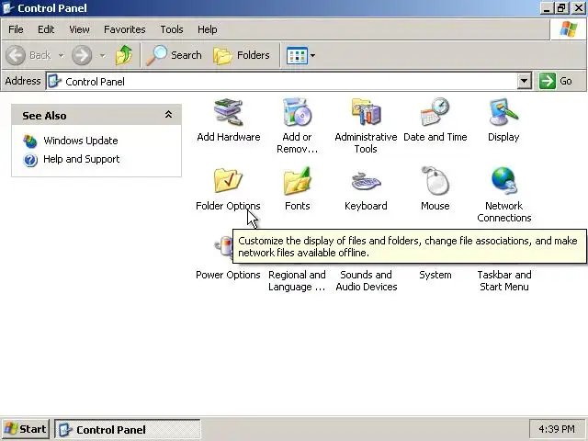Screen dimensions: 588x441
Task: Click the Windows Update icon in See Also
Action: (30, 141)
